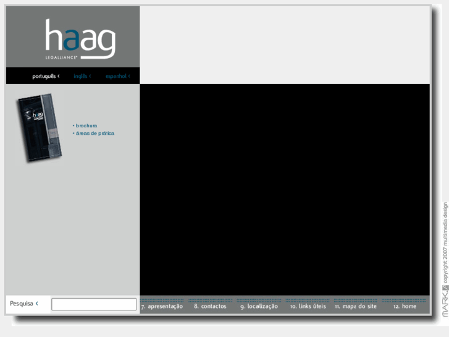Go to 7. apresentação
Screen dimensions: 449x337
click(x=162, y=306)
